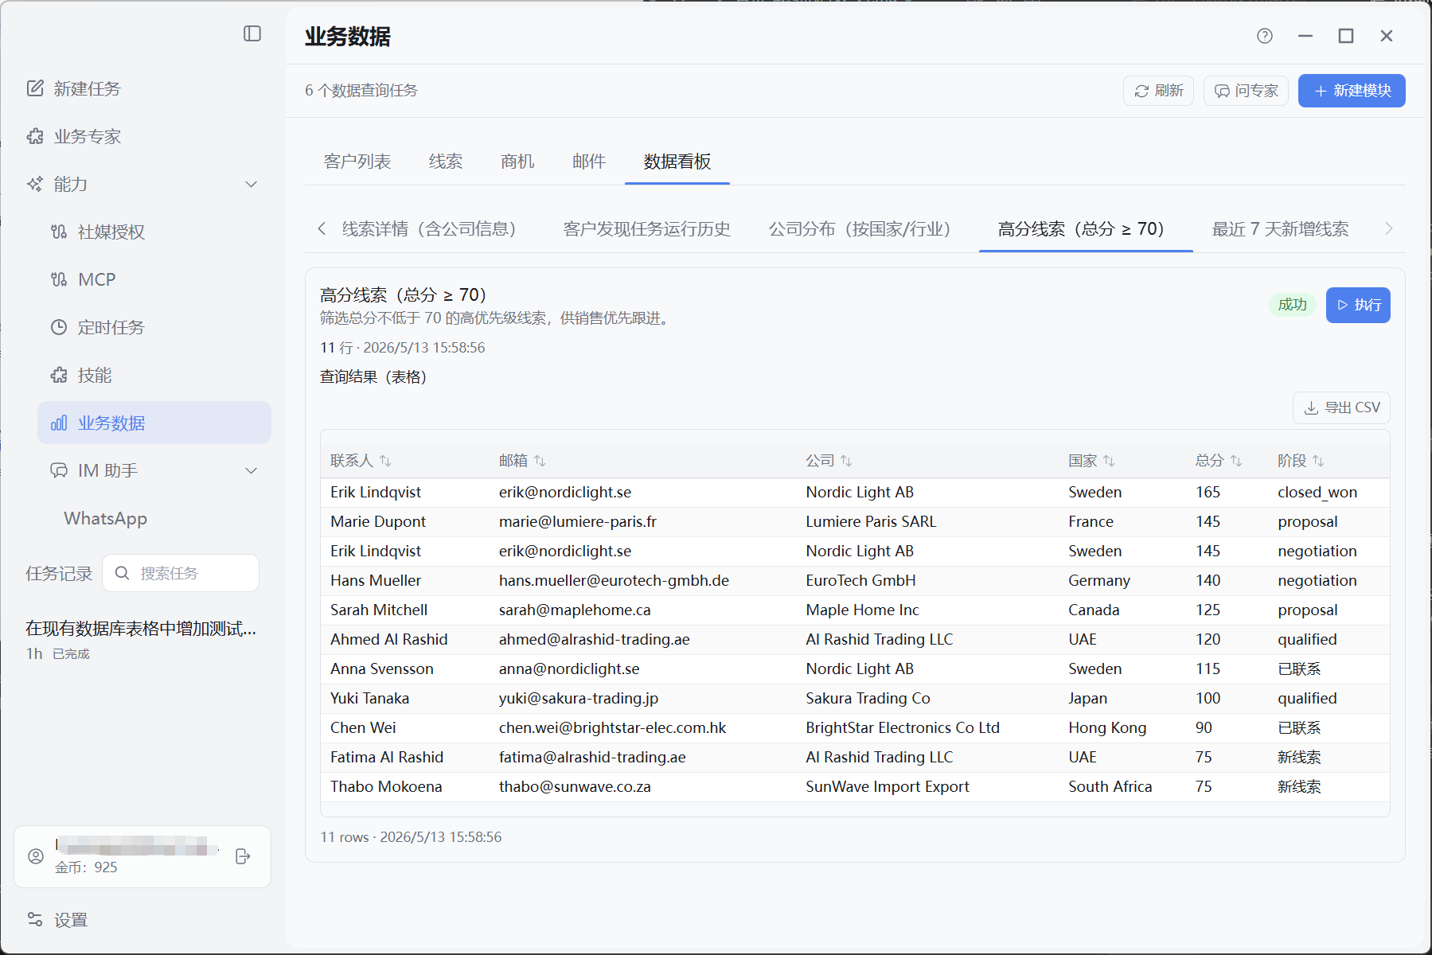Click Yuki Tanaka contact cell

[x=369, y=698]
